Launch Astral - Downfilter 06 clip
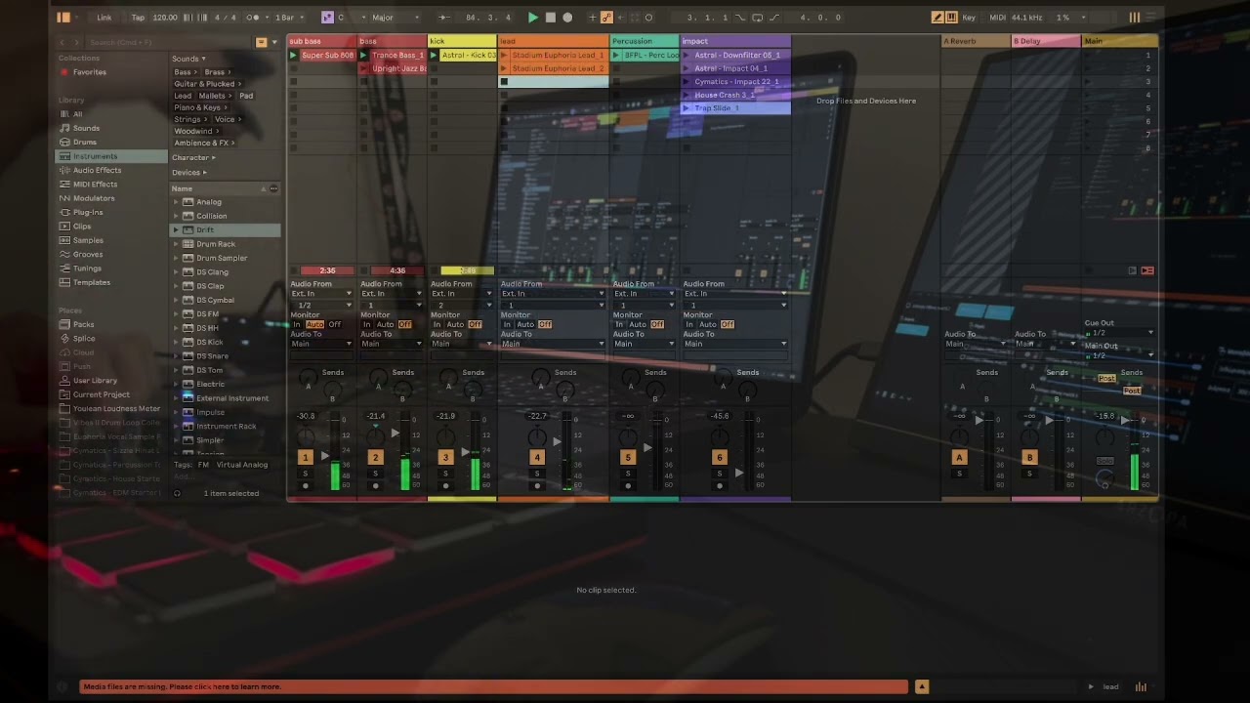 687,56
